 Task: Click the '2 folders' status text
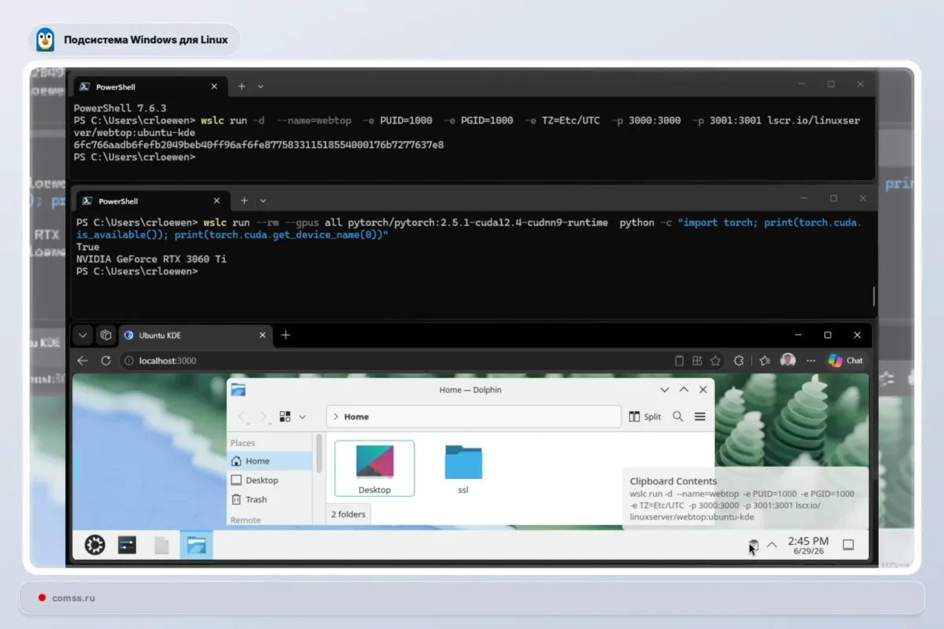[348, 514]
